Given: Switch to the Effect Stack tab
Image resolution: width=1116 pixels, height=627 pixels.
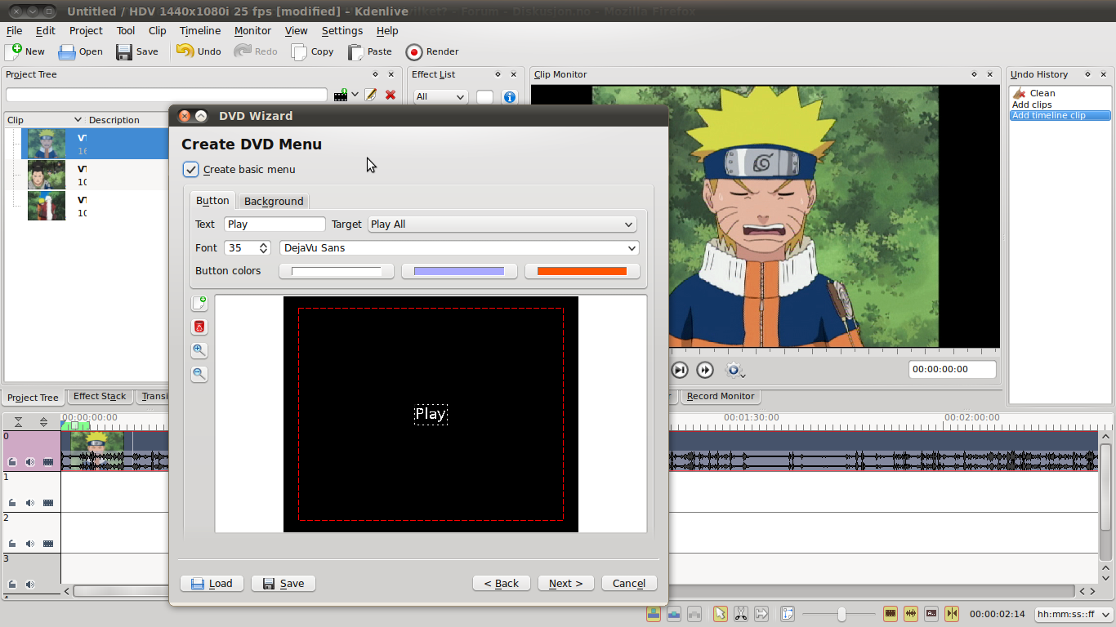Looking at the screenshot, I should 100,397.
